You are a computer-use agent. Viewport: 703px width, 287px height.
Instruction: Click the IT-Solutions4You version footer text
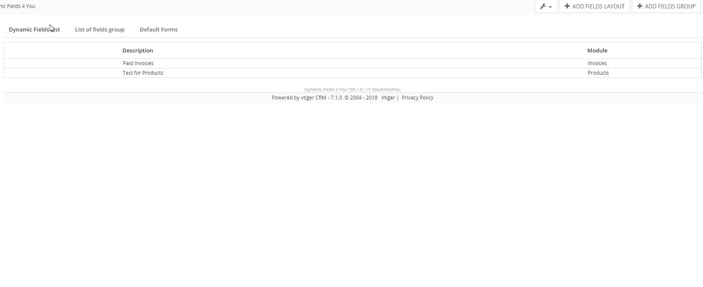[352, 89]
